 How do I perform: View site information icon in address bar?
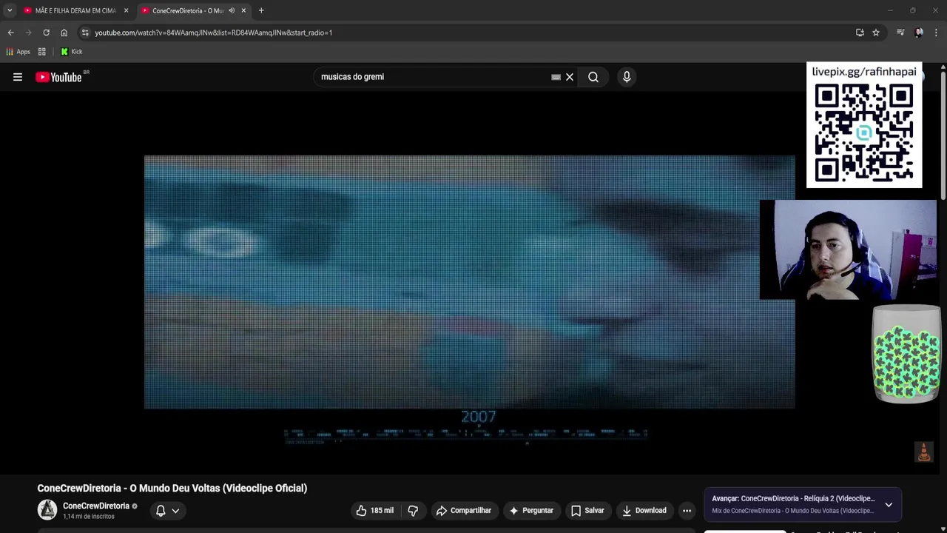(85, 33)
